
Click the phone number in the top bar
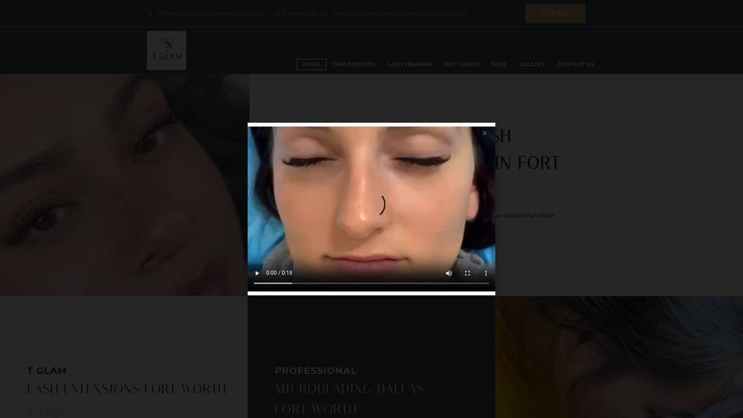coord(297,13)
